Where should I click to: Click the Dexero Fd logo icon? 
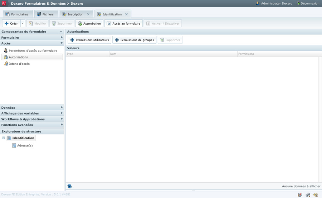[4, 4]
